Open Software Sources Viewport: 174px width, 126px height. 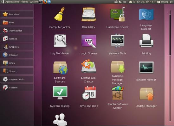click(x=60, y=72)
